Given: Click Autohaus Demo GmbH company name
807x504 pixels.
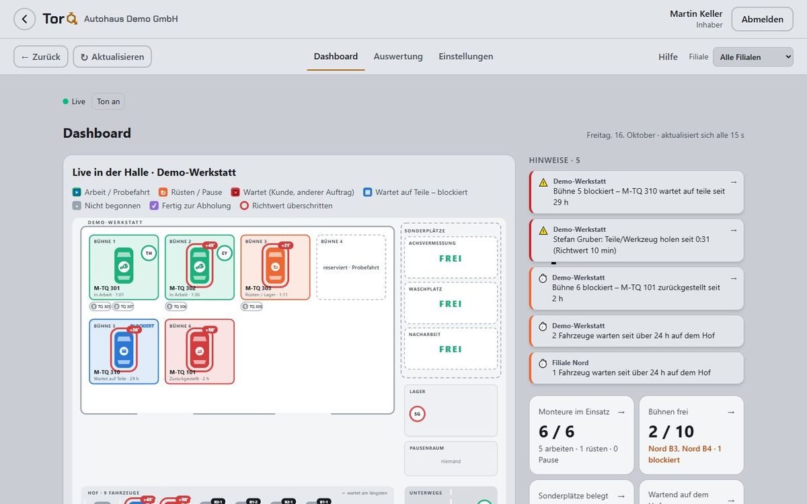Looking at the screenshot, I should coord(131,19).
